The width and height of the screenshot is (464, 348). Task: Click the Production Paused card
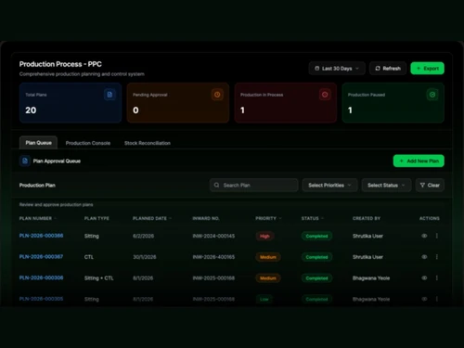tap(393, 103)
